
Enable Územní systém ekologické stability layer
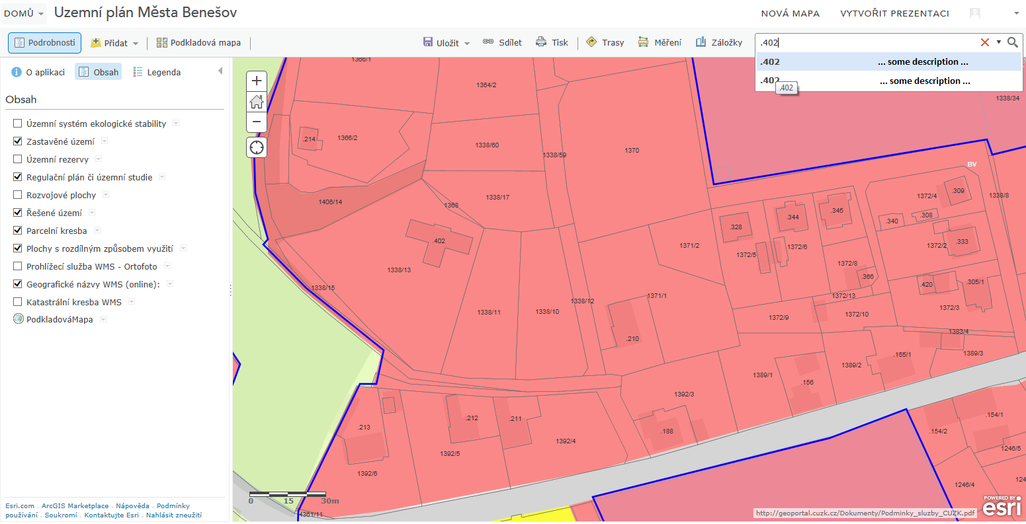[x=18, y=124]
